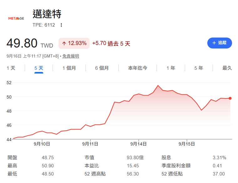Click the 股息 label
Viewport: 238px width, 183px height.
tap(166, 158)
